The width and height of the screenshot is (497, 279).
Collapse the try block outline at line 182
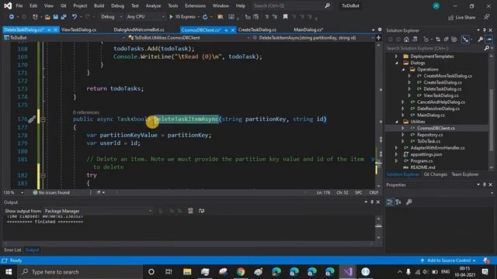(43, 175)
